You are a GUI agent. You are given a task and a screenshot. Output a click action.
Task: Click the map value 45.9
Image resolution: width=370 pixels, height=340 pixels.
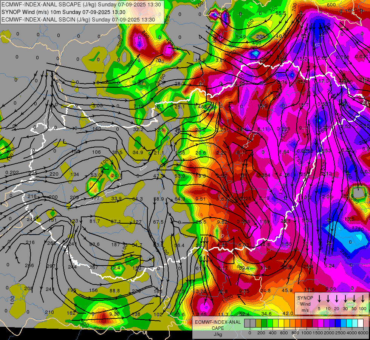pos(287,290)
